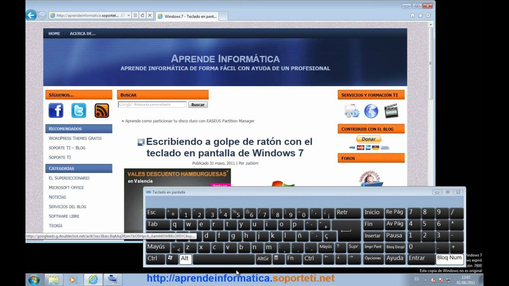Open the Twitter follow icon
This screenshot has width=509, height=286.
pos(79,110)
